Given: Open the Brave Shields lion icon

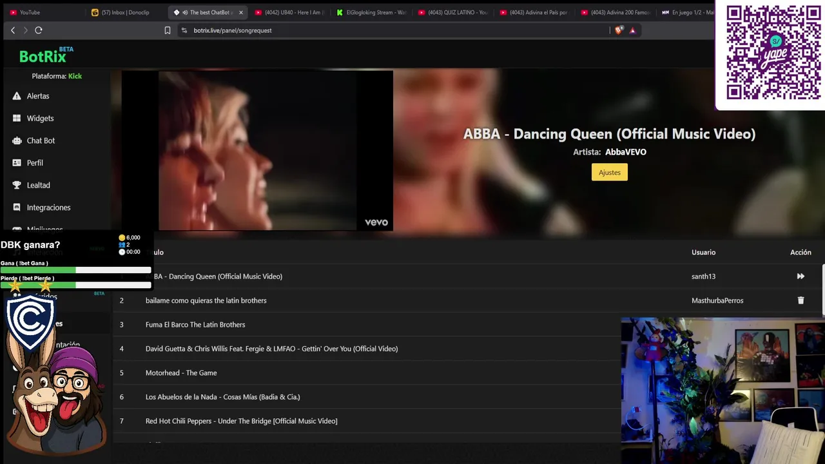Looking at the screenshot, I should coord(619,30).
